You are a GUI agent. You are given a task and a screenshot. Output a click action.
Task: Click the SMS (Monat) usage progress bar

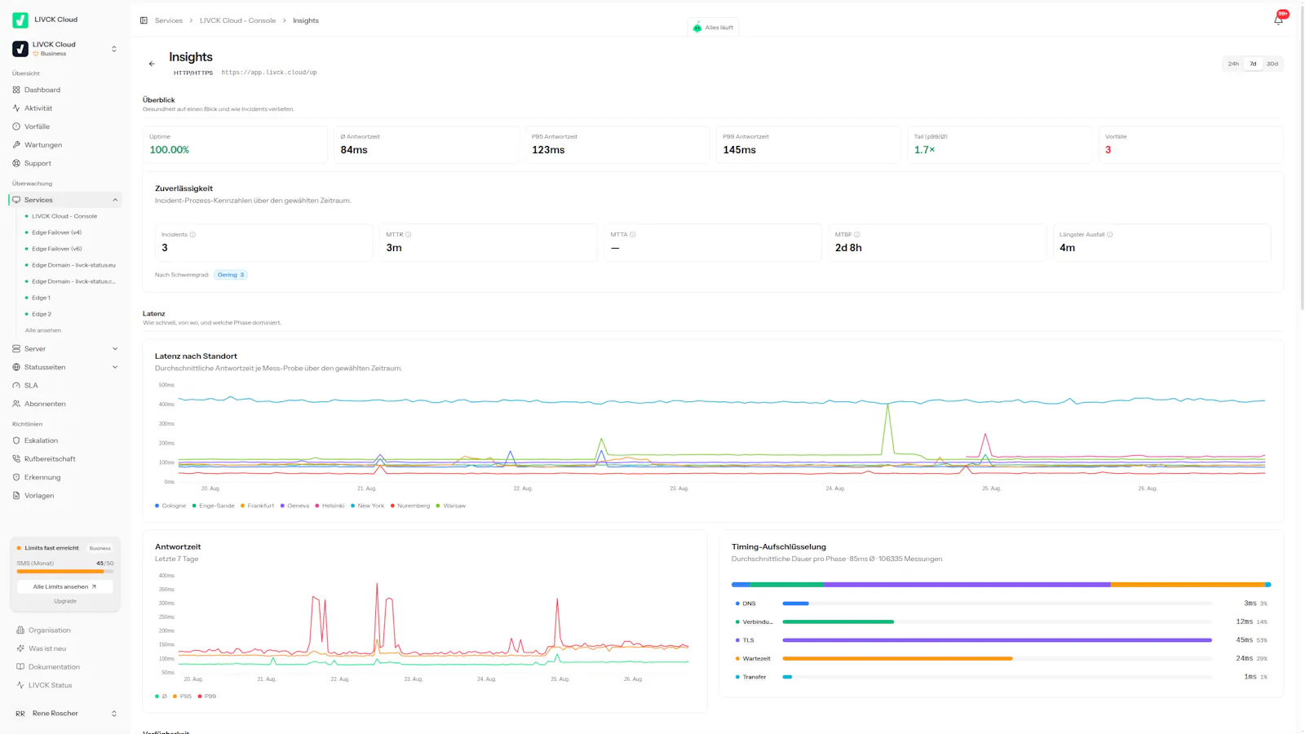tap(65, 572)
